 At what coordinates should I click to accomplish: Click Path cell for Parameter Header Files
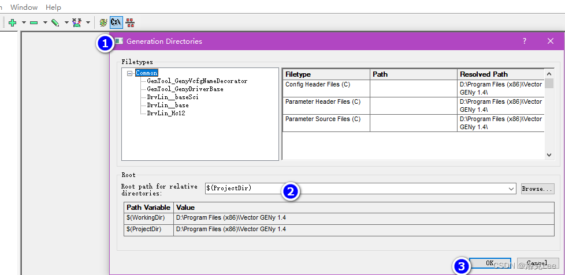coord(414,106)
